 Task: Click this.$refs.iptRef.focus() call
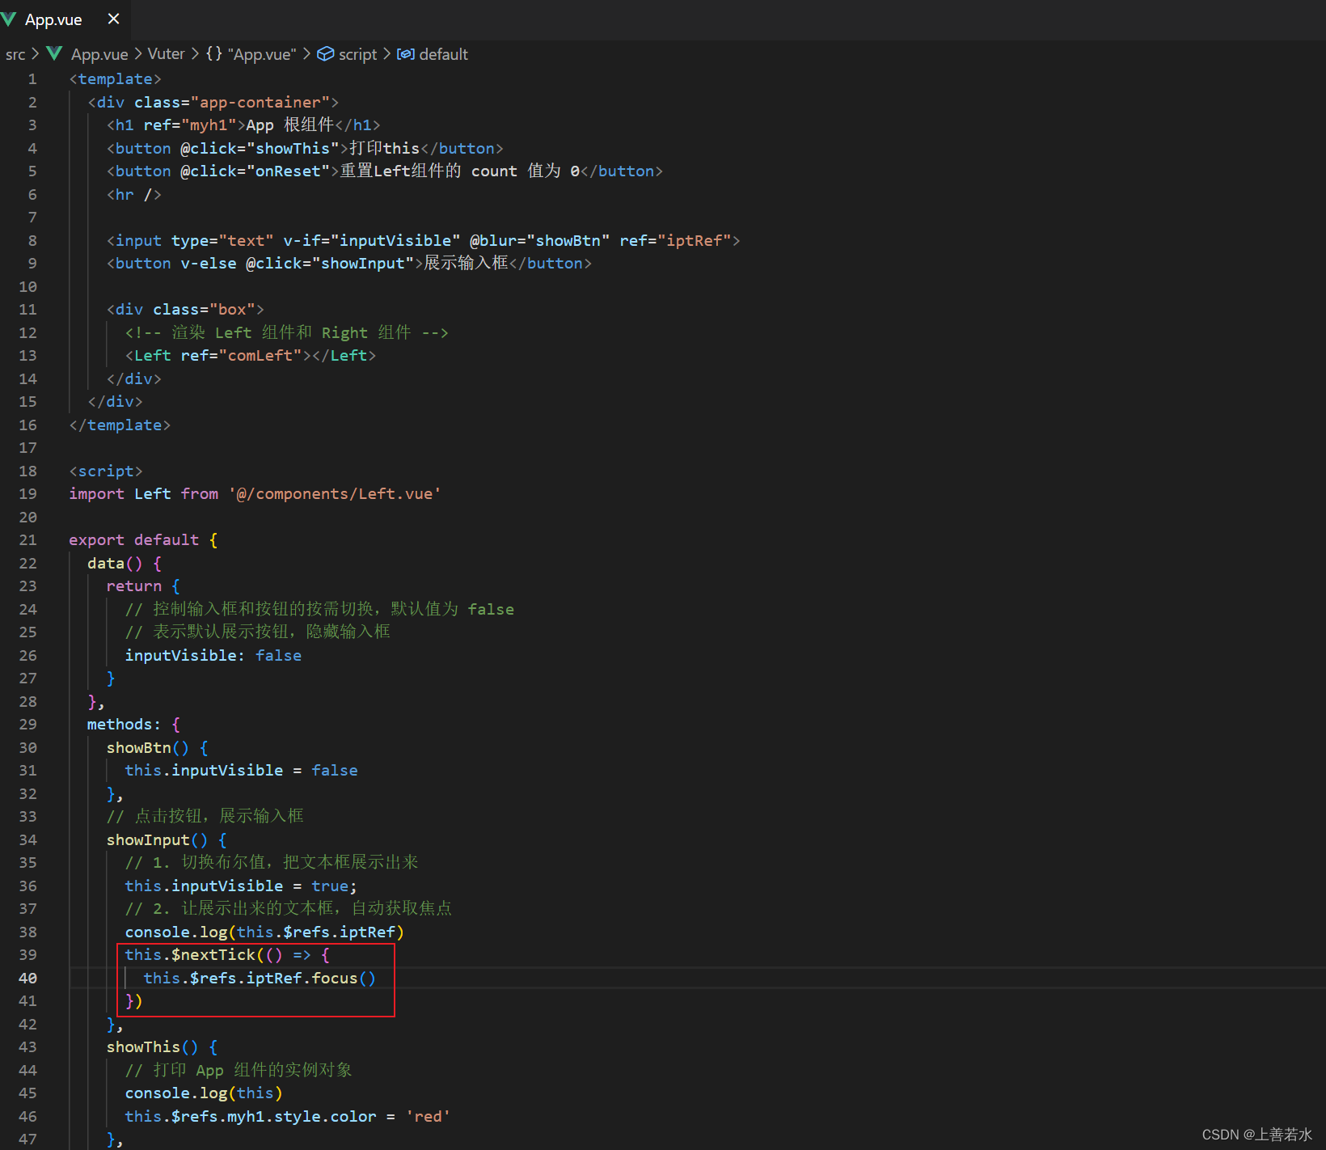pos(260,979)
